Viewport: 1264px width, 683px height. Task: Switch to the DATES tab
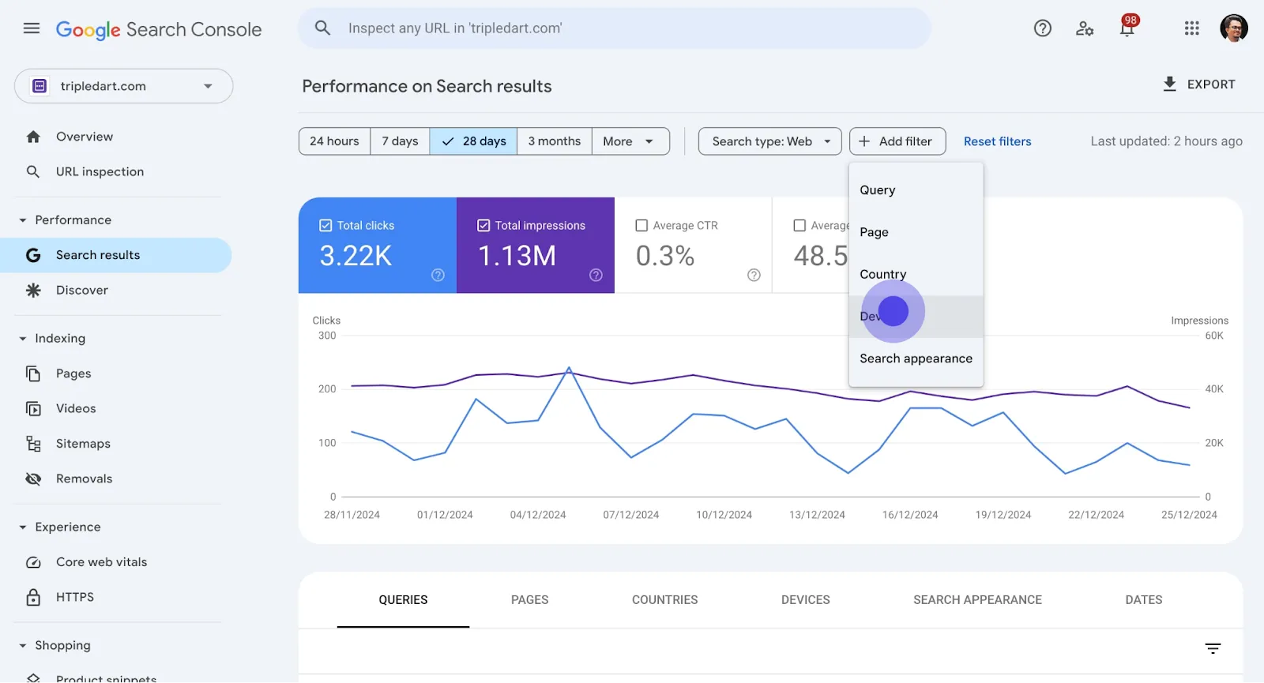pos(1143,600)
